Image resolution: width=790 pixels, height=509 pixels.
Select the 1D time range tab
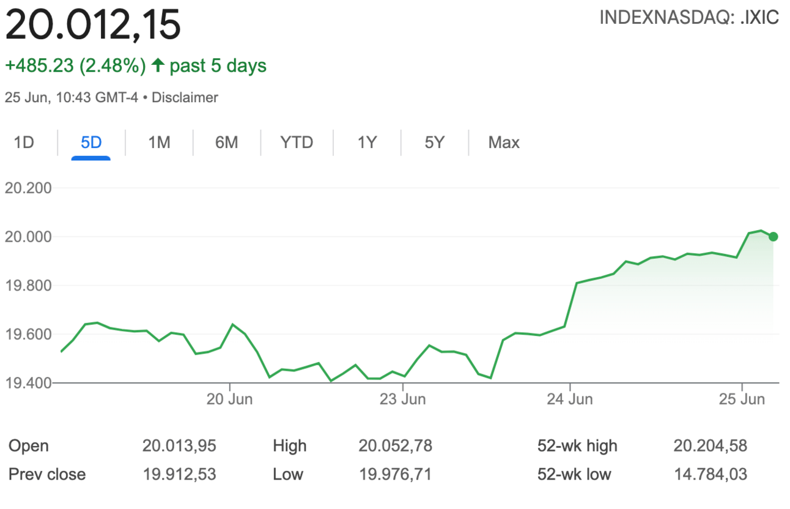click(x=24, y=143)
